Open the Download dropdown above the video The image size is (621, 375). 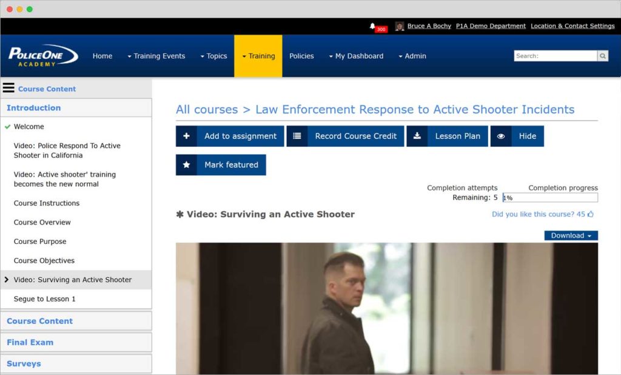(571, 235)
